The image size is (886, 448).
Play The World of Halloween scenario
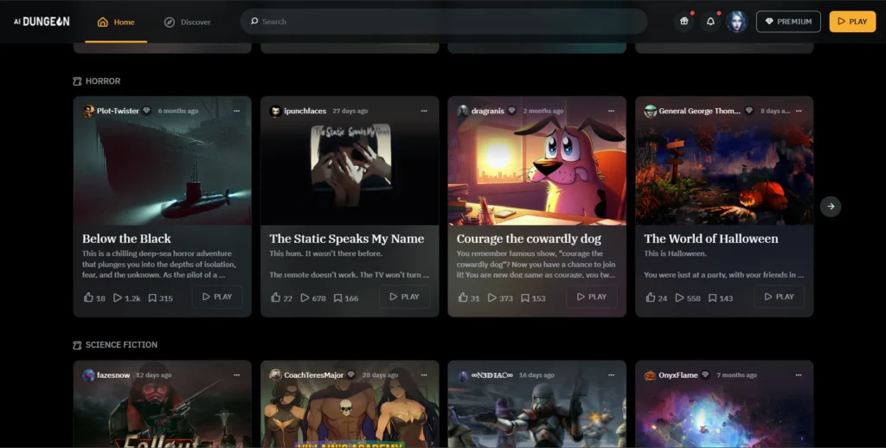(780, 297)
